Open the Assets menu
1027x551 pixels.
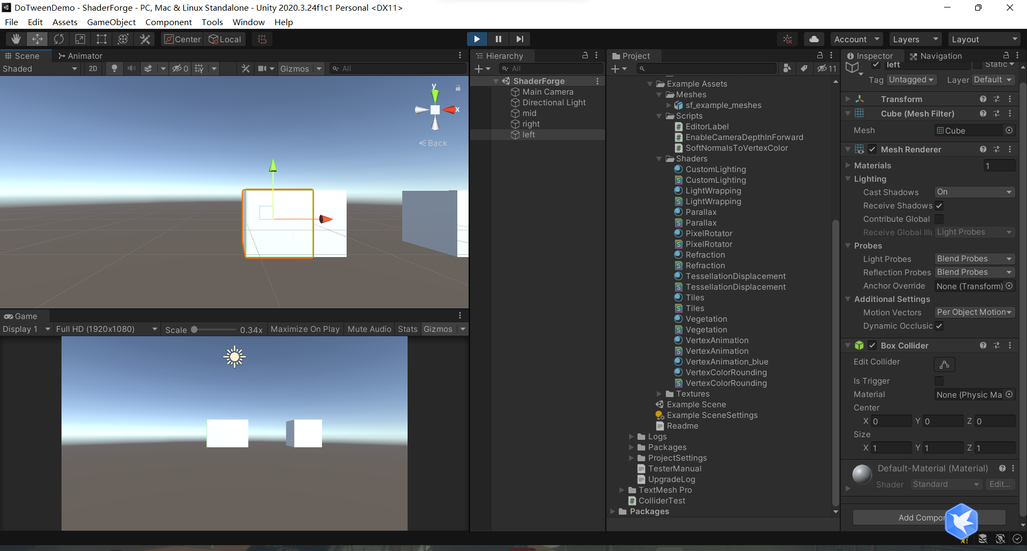(65, 22)
